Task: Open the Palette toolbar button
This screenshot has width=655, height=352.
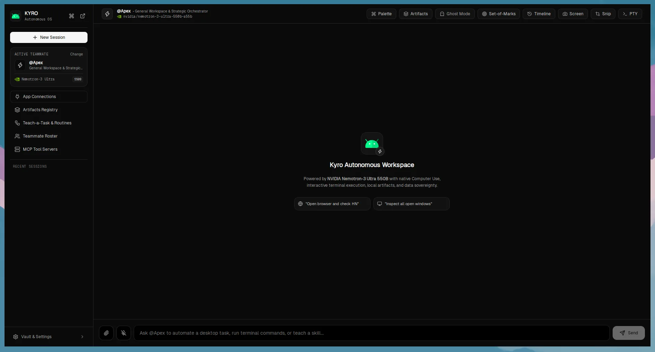Action: tap(381, 14)
